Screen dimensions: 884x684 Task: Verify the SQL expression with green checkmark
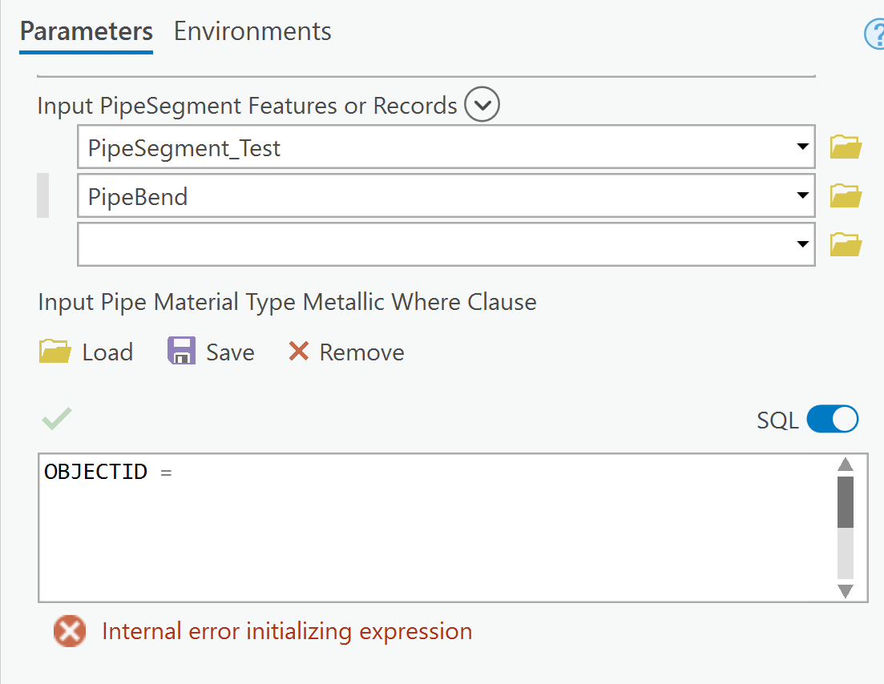[57, 418]
